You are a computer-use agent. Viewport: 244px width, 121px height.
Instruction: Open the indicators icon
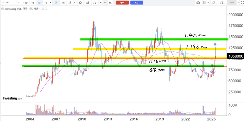click(88, 3)
